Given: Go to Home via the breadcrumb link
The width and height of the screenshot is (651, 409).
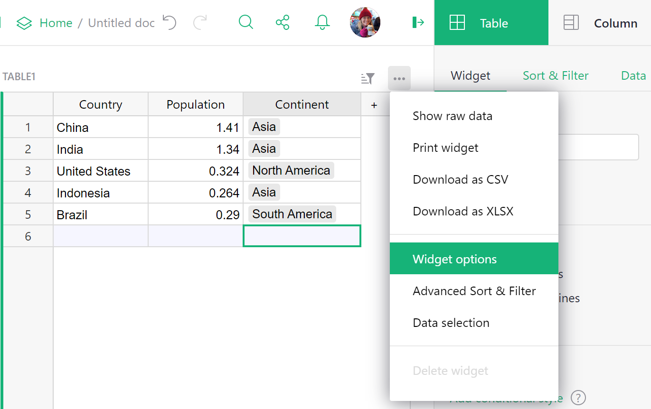Looking at the screenshot, I should coord(56,22).
